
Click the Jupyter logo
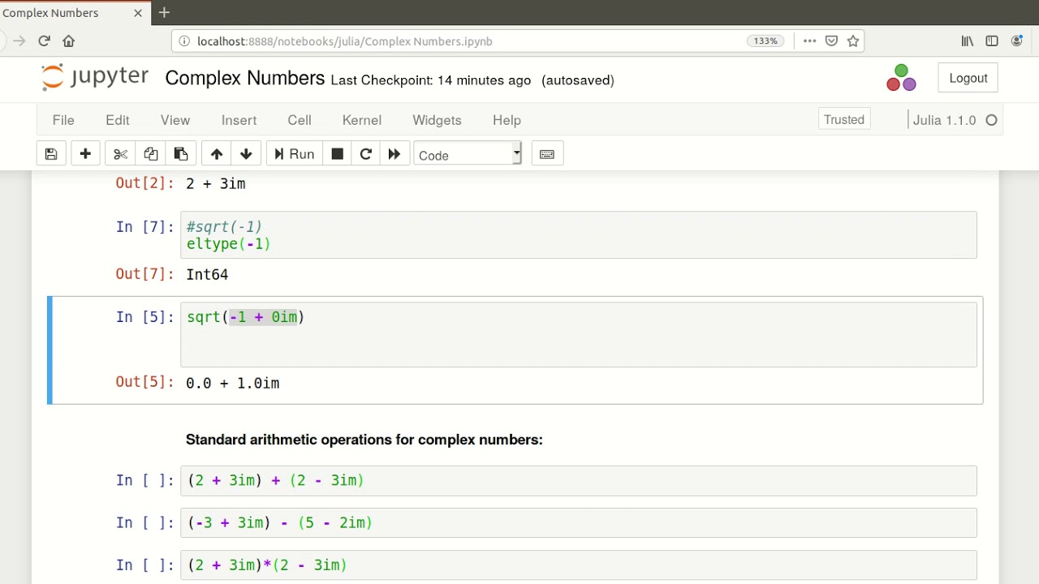[x=94, y=77]
